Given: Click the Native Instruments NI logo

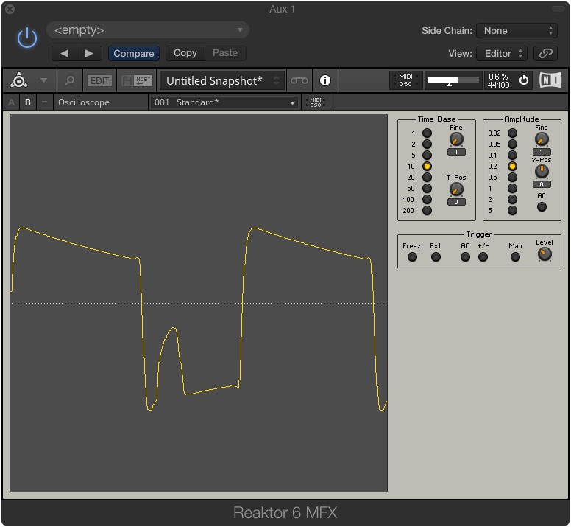Looking at the screenshot, I should click(x=550, y=80).
